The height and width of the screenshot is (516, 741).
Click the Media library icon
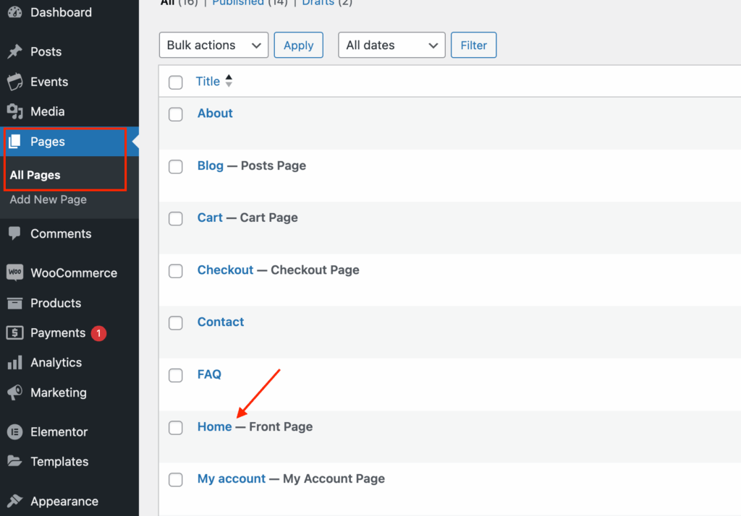tap(14, 111)
